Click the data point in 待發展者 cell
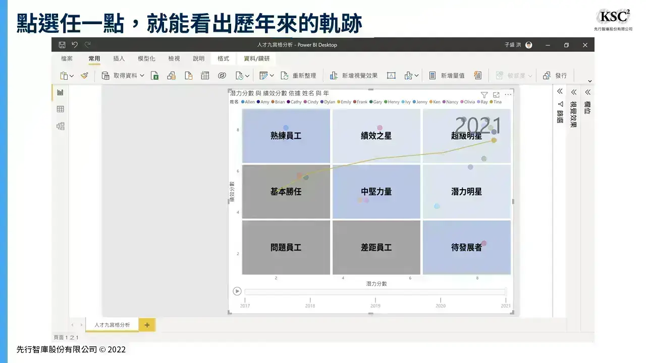The width and height of the screenshot is (646, 363). [x=484, y=244]
